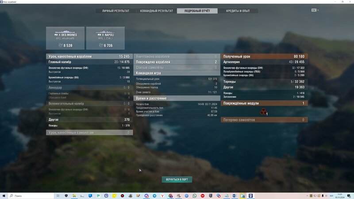Click the Артиллерия damage row
This screenshot has height=199, width=354.
[x=264, y=62]
